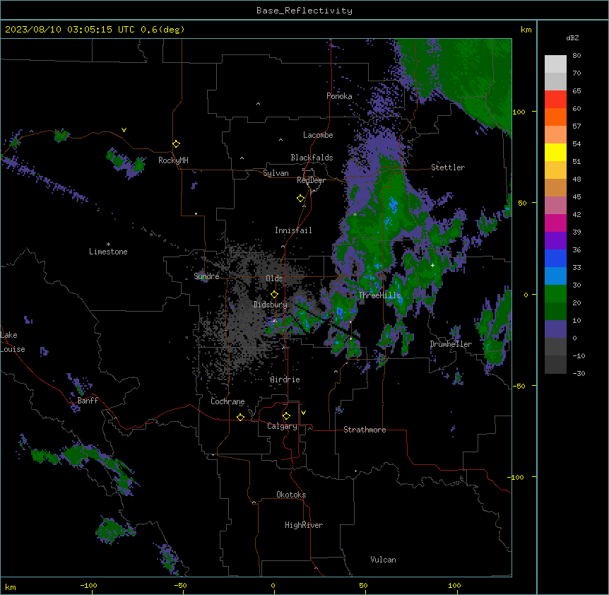
Task: Click the bright green 20-30 dBZ swatch
Action: 555,294
